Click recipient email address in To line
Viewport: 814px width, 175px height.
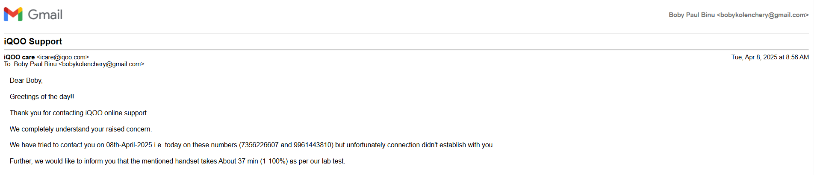point(101,64)
